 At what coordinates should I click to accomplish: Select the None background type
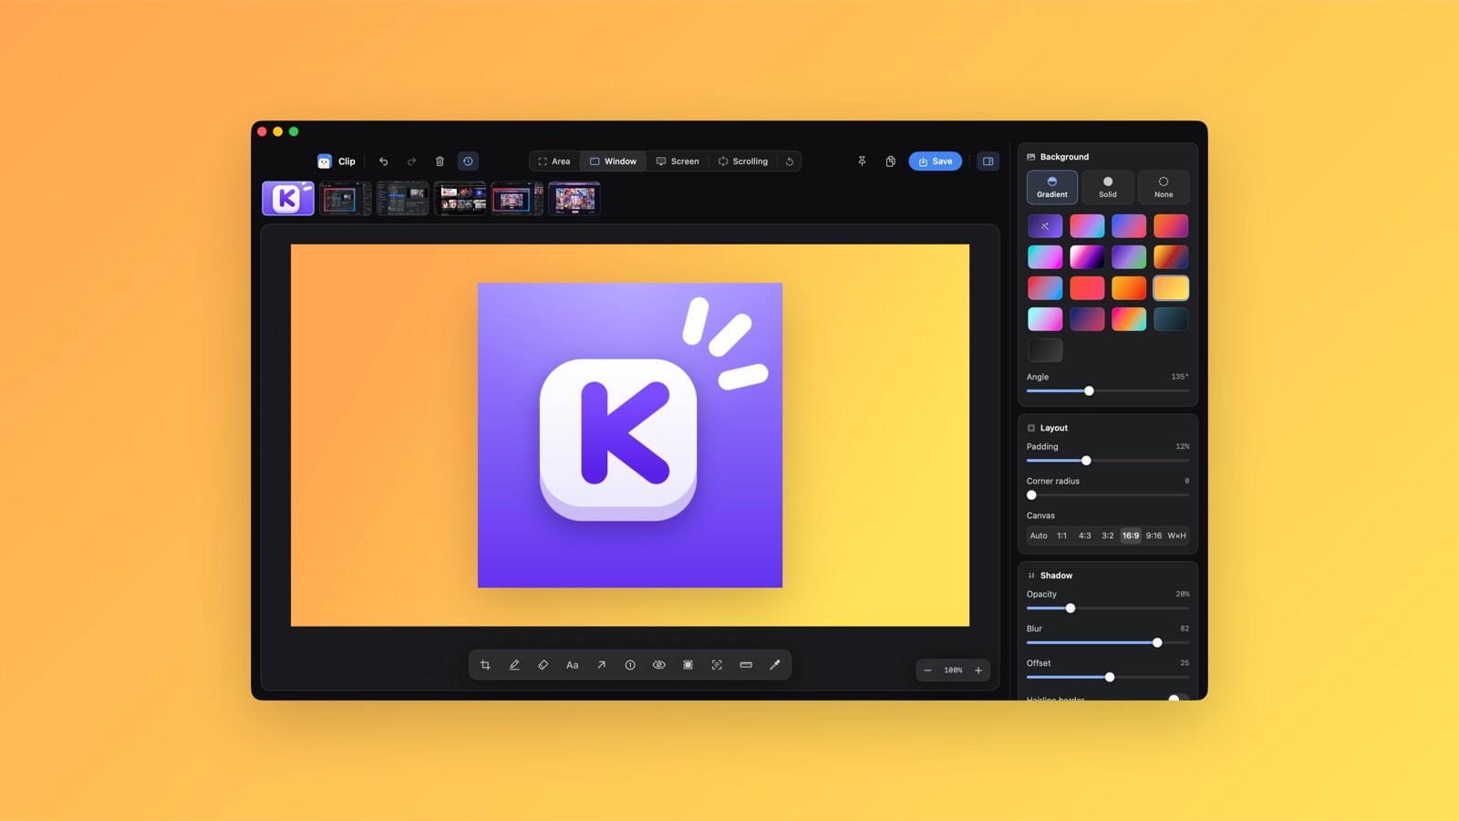1164,187
